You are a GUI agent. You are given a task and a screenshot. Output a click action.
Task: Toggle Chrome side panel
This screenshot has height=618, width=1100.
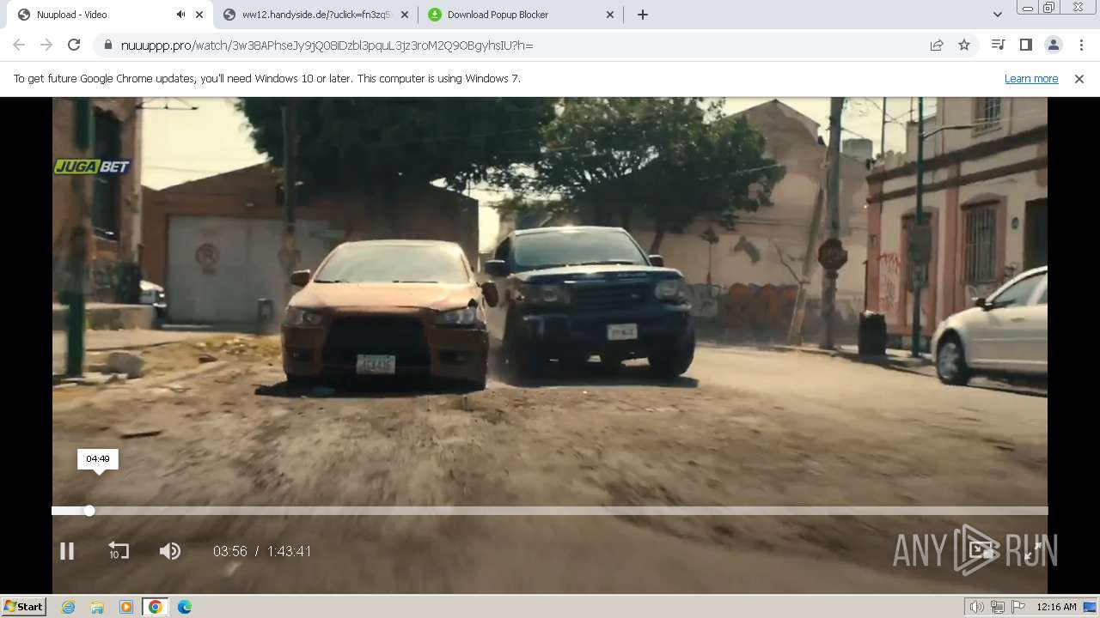1025,45
